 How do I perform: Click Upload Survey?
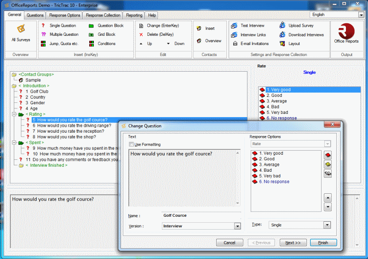click(x=296, y=26)
